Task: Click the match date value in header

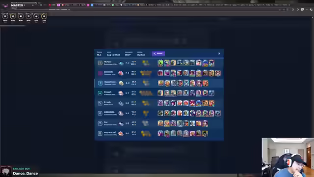Action: (113, 55)
